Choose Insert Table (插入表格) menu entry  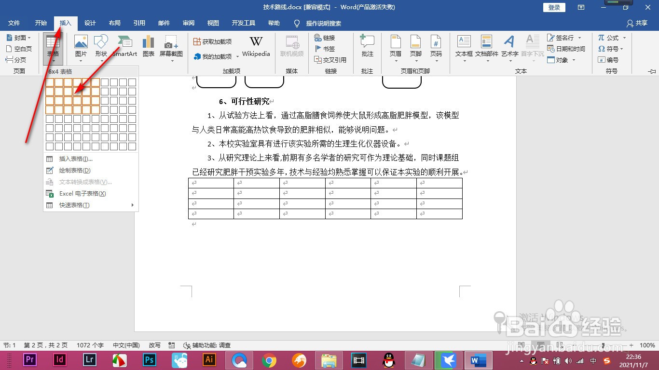[x=91, y=159]
